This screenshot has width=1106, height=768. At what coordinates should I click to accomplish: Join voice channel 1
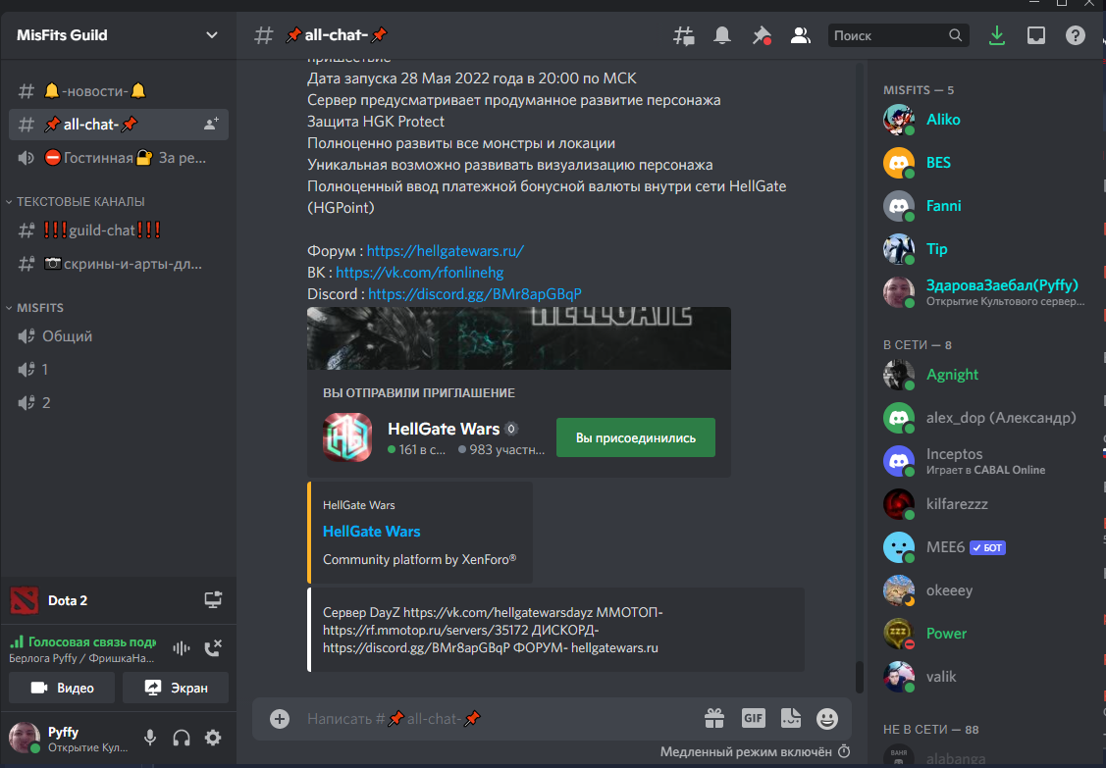coord(119,369)
